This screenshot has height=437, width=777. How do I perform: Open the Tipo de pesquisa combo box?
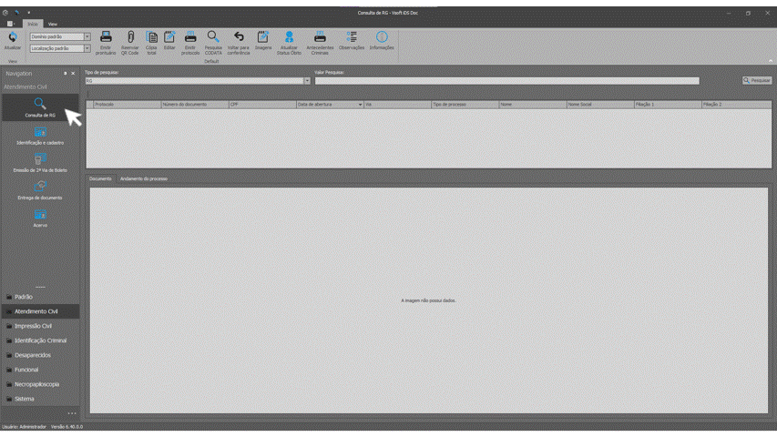point(307,81)
